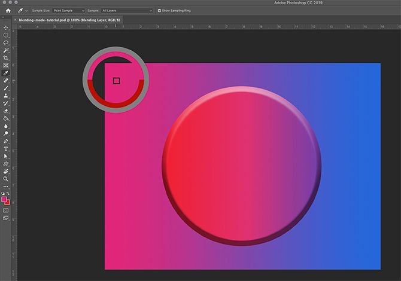This screenshot has width=401, height=281.
Task: Expand the eyedropper tool preset picker
Action: coord(27,11)
